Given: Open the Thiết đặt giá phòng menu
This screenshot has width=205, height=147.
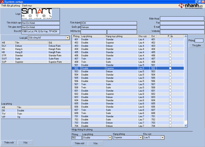Looking at the screenshot, I should coord(11,6).
